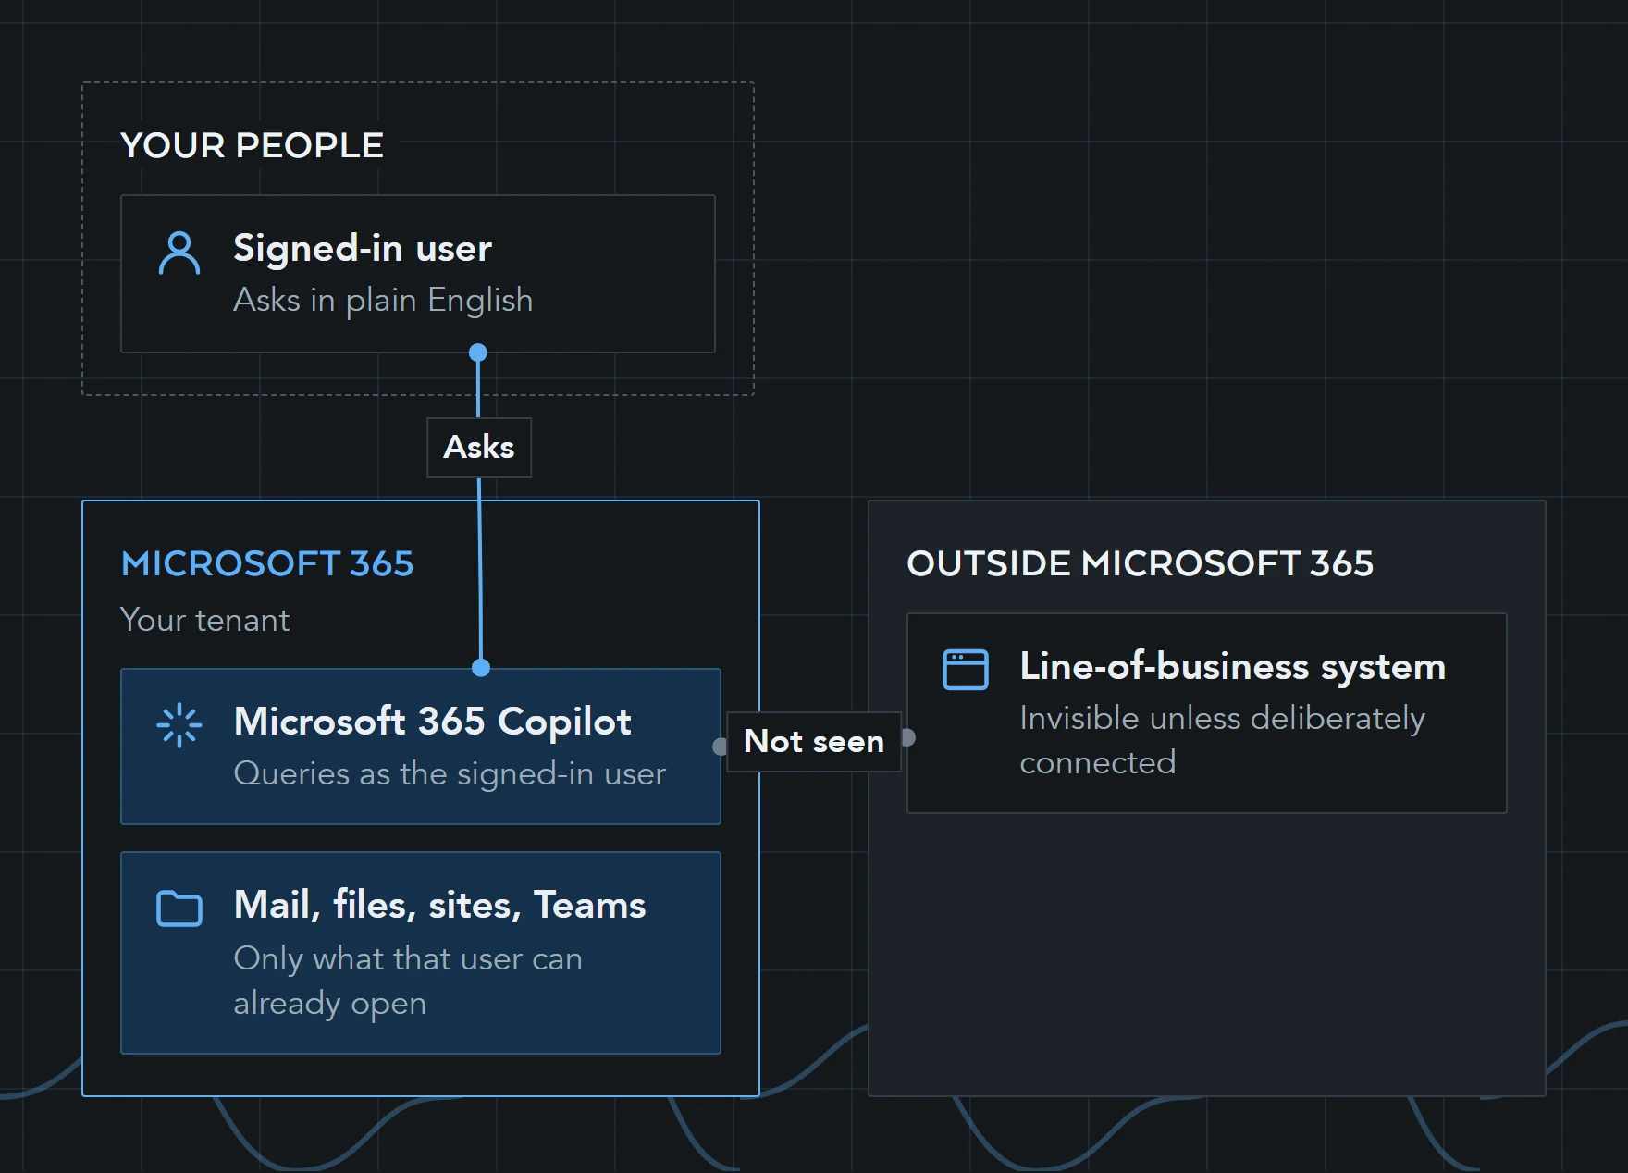1628x1173 pixels.
Task: Click "Asks in plain English" subtitle
Action: pyautogui.click(x=383, y=300)
